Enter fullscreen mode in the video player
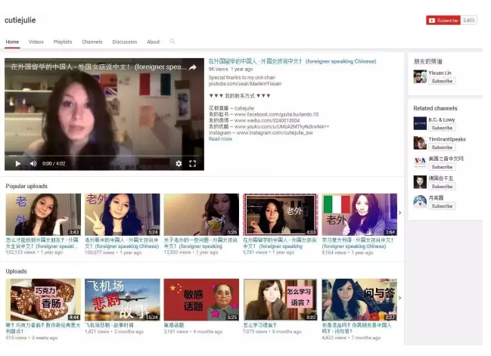Screen dimensions: 491x356 (192, 163)
